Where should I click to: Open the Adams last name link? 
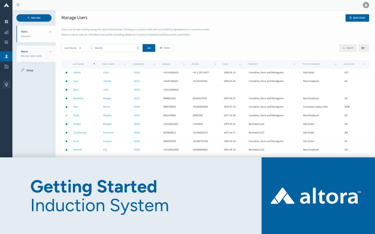[77, 73]
